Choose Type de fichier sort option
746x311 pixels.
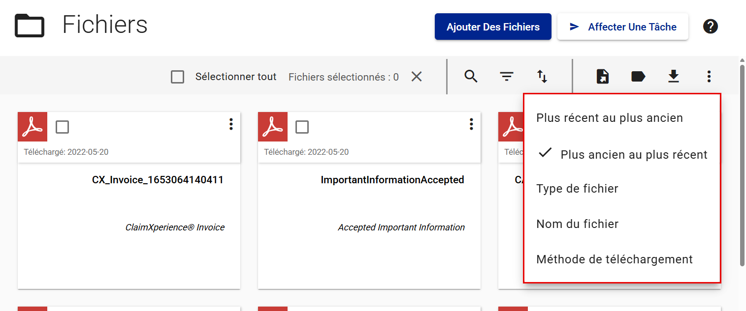tap(577, 189)
